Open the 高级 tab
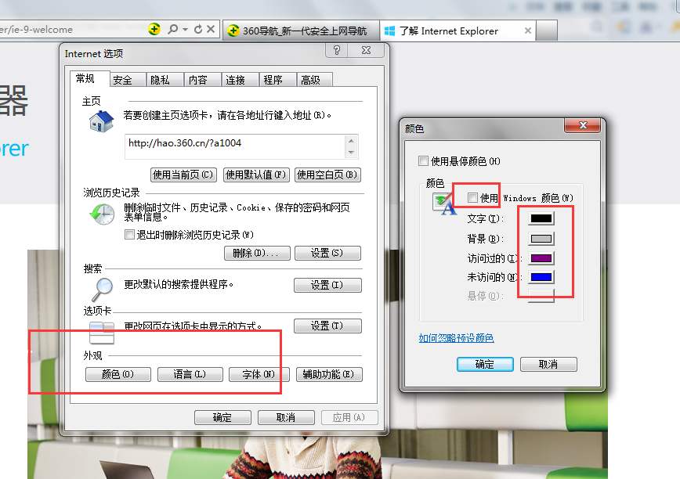This screenshot has width=680, height=479. (x=310, y=80)
